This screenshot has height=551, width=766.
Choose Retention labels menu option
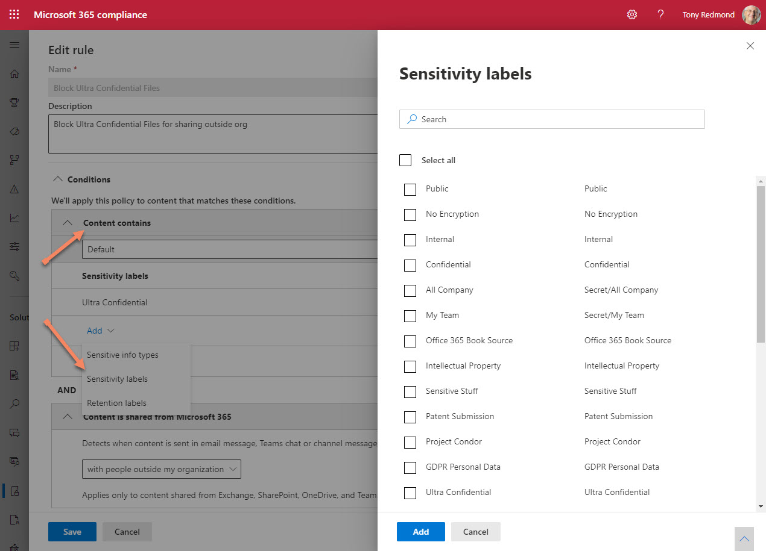(116, 403)
